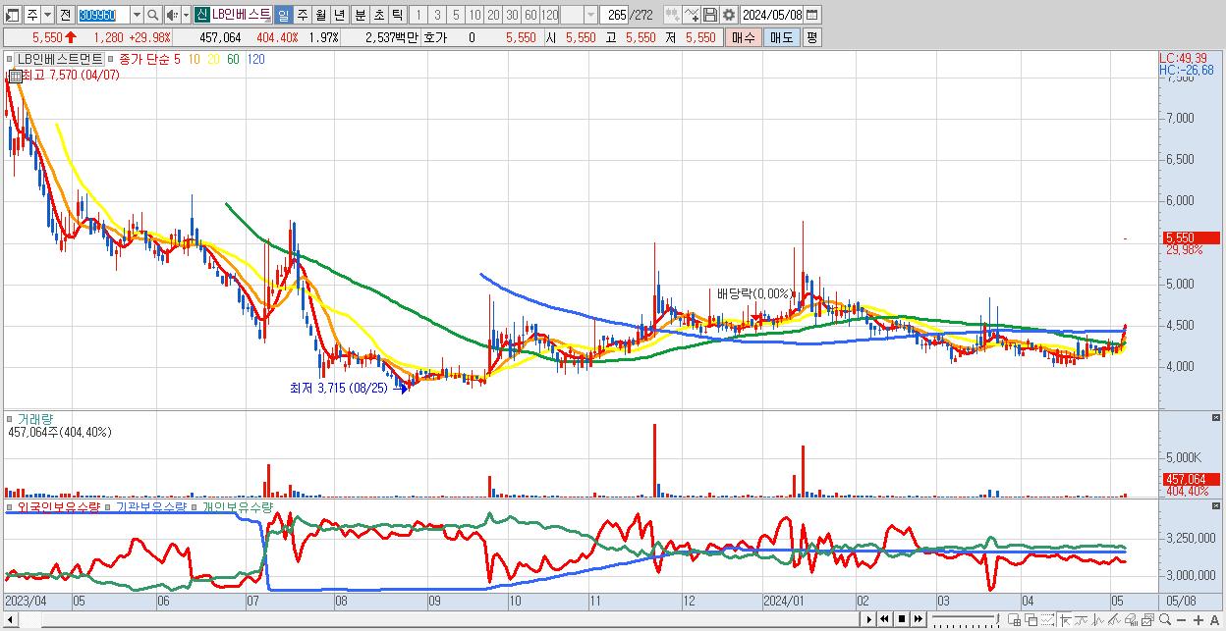Click the save chart floppy disk icon

coord(709,15)
